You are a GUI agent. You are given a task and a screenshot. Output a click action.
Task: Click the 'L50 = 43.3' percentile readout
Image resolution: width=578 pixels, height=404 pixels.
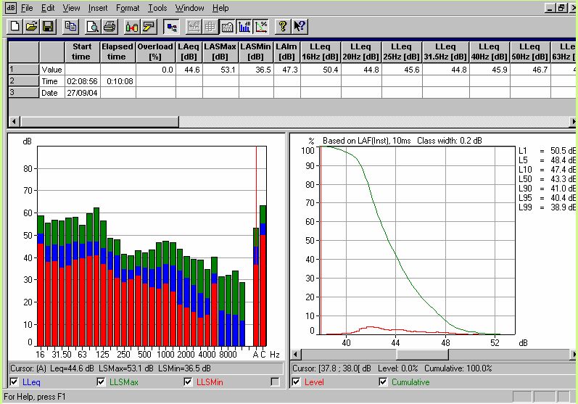tap(548, 179)
